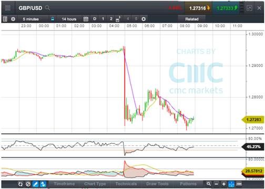This screenshot has width=265, height=189.
Task: Toggle the blue up-down arrows button
Action: coord(43,184)
